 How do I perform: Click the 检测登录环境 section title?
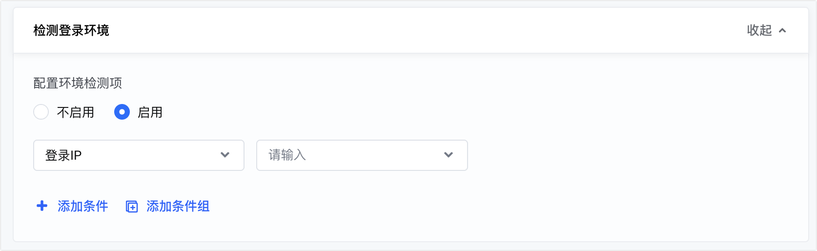tap(71, 30)
